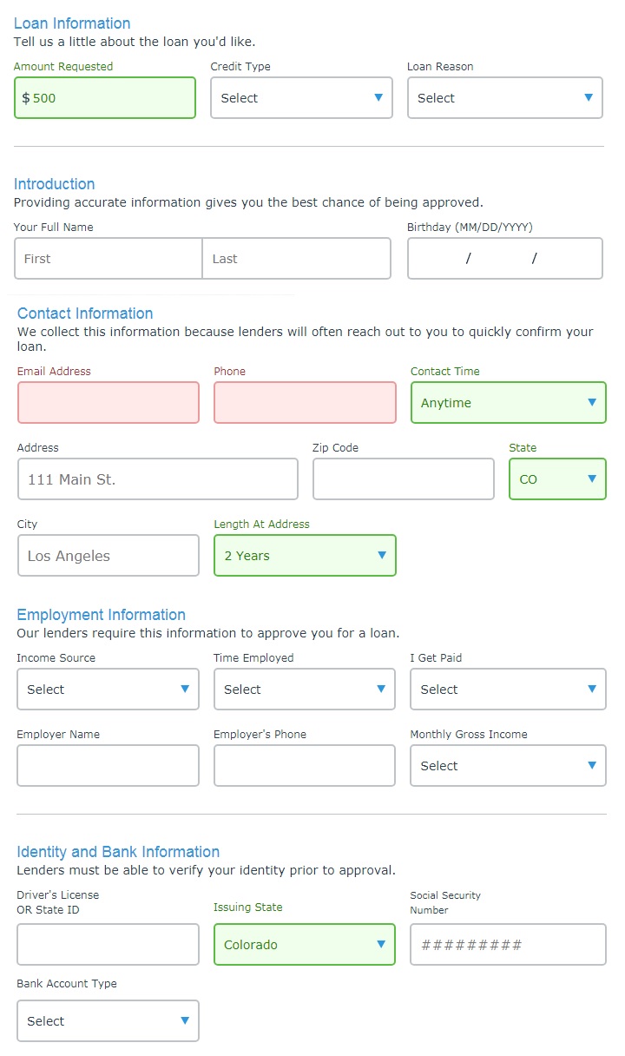Open the Loan Reason dropdown
The image size is (625, 1056).
505,98
